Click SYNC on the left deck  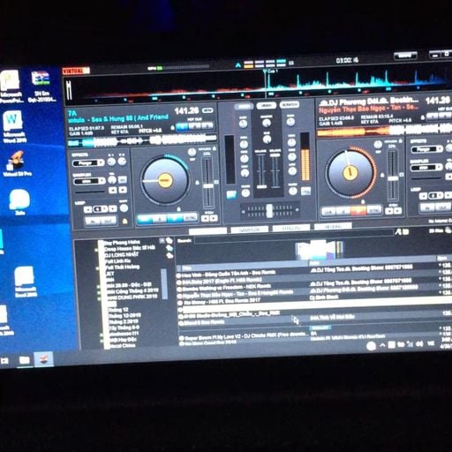click(x=190, y=218)
